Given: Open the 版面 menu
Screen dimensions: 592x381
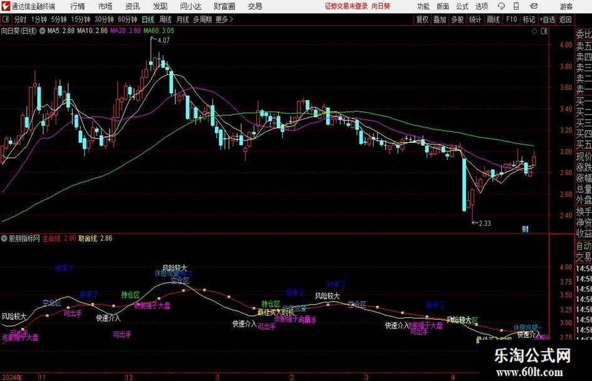Looking at the screenshot, I should coord(443,6).
